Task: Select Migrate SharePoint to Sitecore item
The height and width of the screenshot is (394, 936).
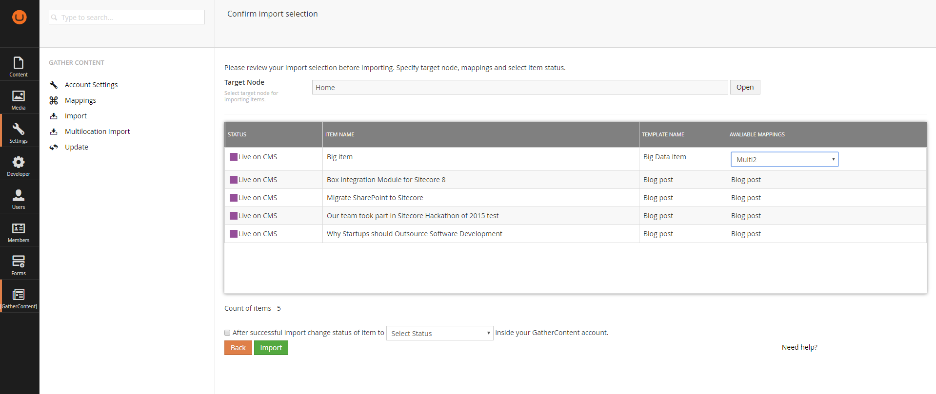Action: pos(375,198)
